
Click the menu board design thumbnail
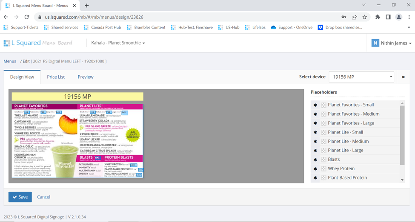pyautogui.click(x=77, y=141)
